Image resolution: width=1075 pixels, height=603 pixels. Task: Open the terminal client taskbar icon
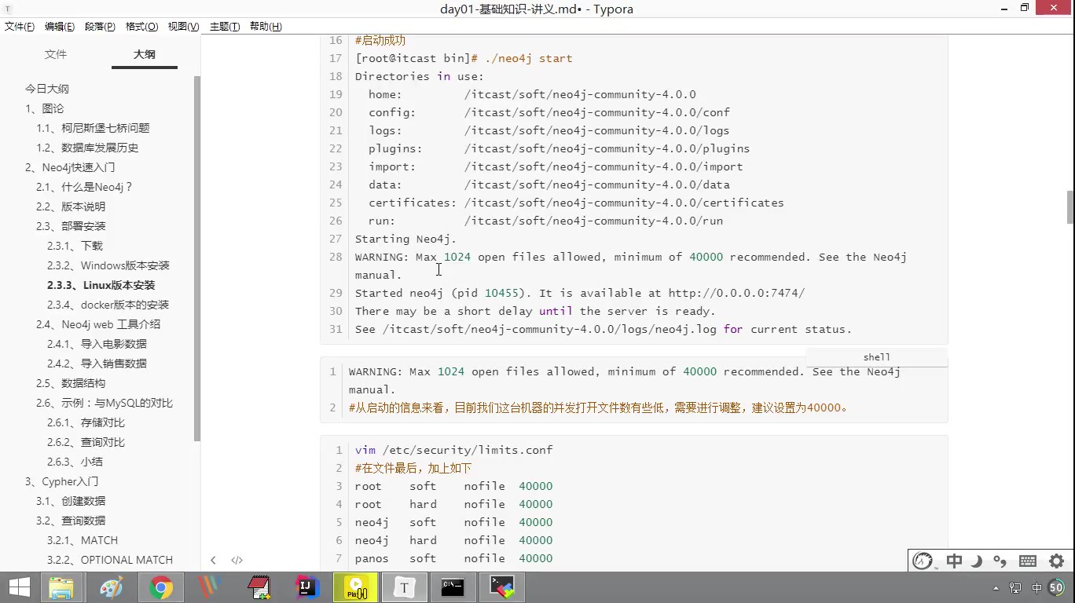click(502, 587)
